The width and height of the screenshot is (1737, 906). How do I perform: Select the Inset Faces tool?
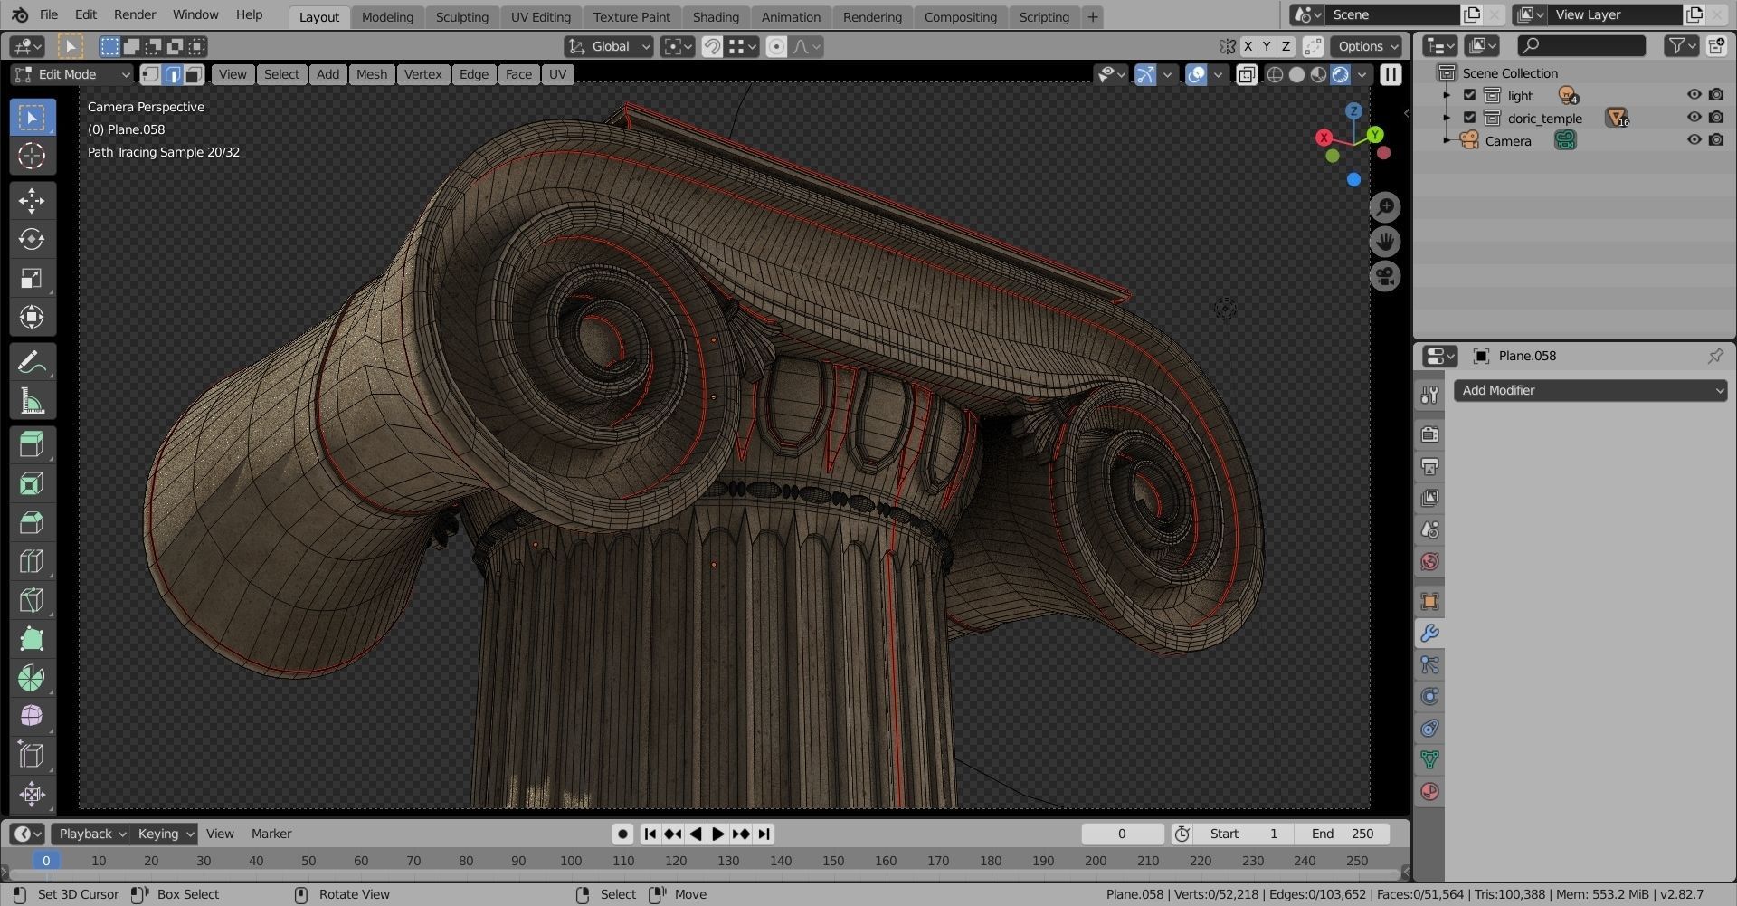click(32, 483)
